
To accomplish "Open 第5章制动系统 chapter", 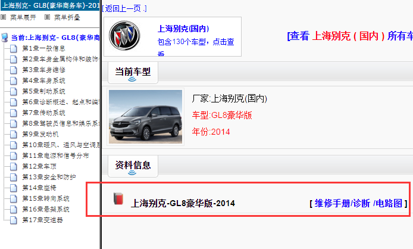I will pyautogui.click(x=43, y=91).
